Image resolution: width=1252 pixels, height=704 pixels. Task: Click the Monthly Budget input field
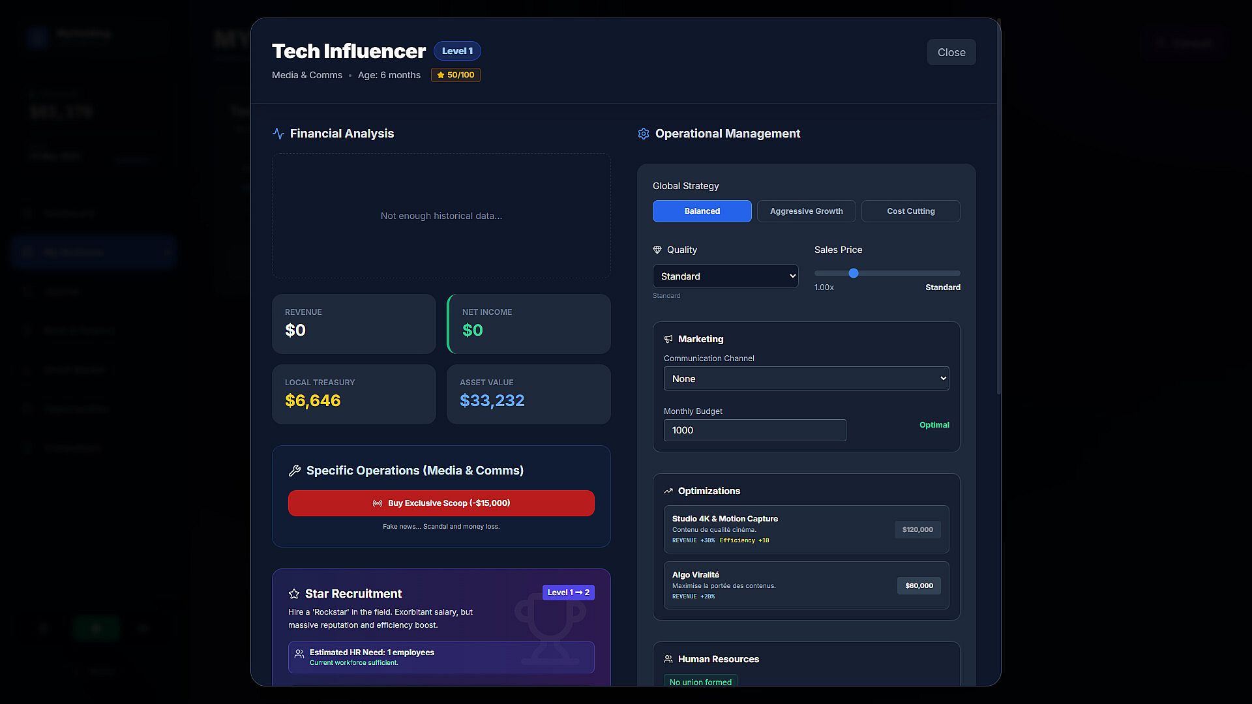coord(754,430)
